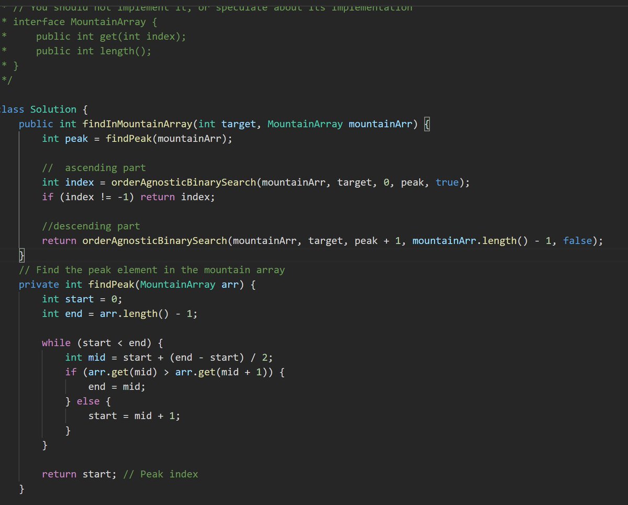Screen dimensions: 628x505
Task: Click the 'false' keyword argument
Action: pyautogui.click(x=577, y=241)
